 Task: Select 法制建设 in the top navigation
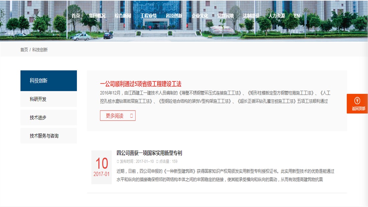tap(251, 15)
